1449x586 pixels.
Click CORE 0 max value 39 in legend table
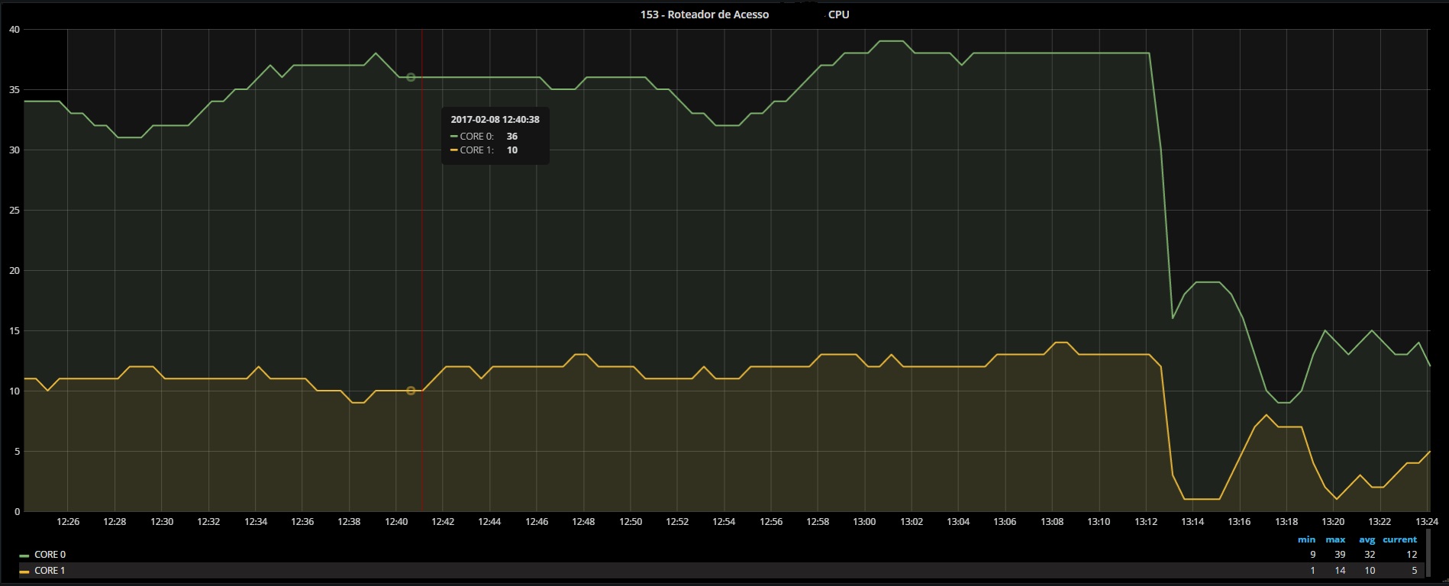[1340, 555]
